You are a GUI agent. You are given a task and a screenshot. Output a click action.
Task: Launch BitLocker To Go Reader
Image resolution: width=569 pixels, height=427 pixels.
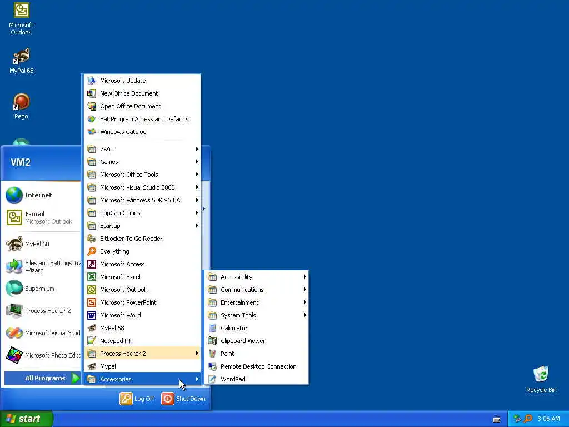tap(142, 239)
